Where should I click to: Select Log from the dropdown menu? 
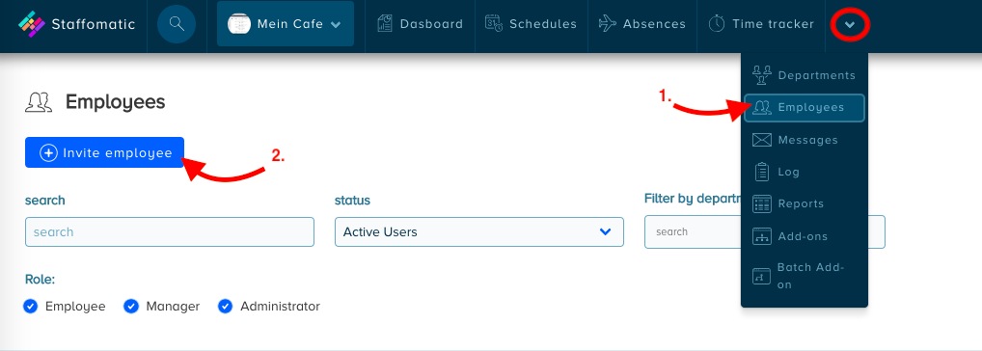click(805, 172)
